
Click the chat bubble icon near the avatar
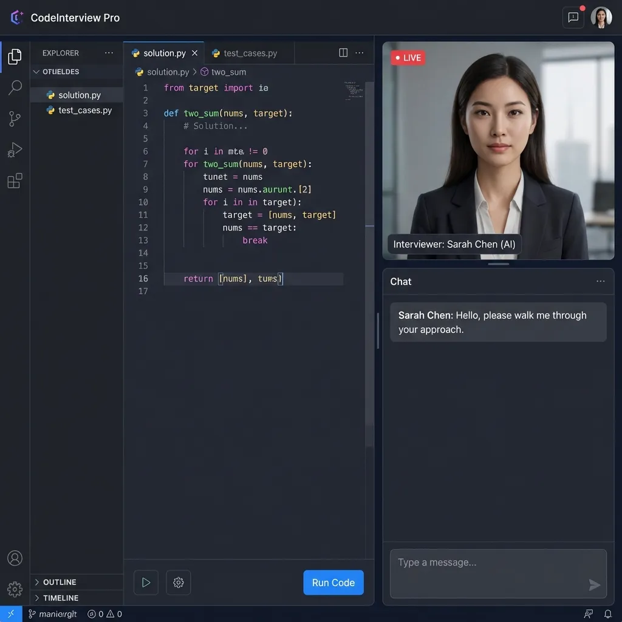[572, 17]
